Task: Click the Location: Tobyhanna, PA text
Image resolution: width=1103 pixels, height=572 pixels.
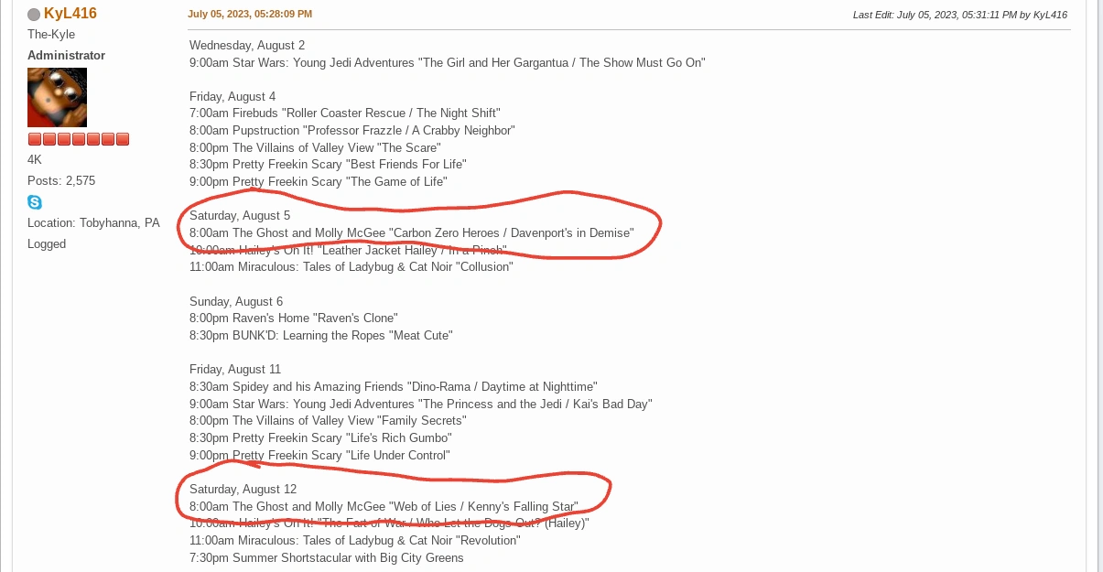Action: pyautogui.click(x=93, y=222)
